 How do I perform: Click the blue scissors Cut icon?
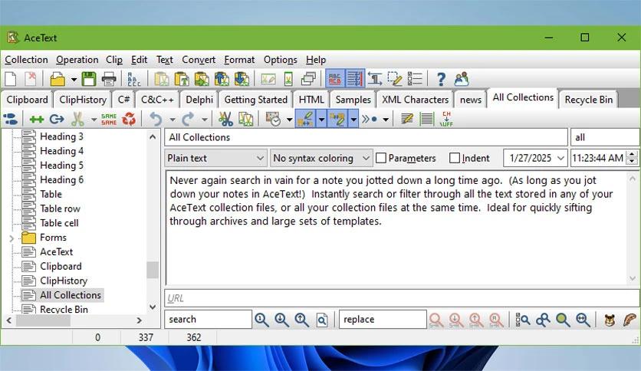(x=225, y=119)
